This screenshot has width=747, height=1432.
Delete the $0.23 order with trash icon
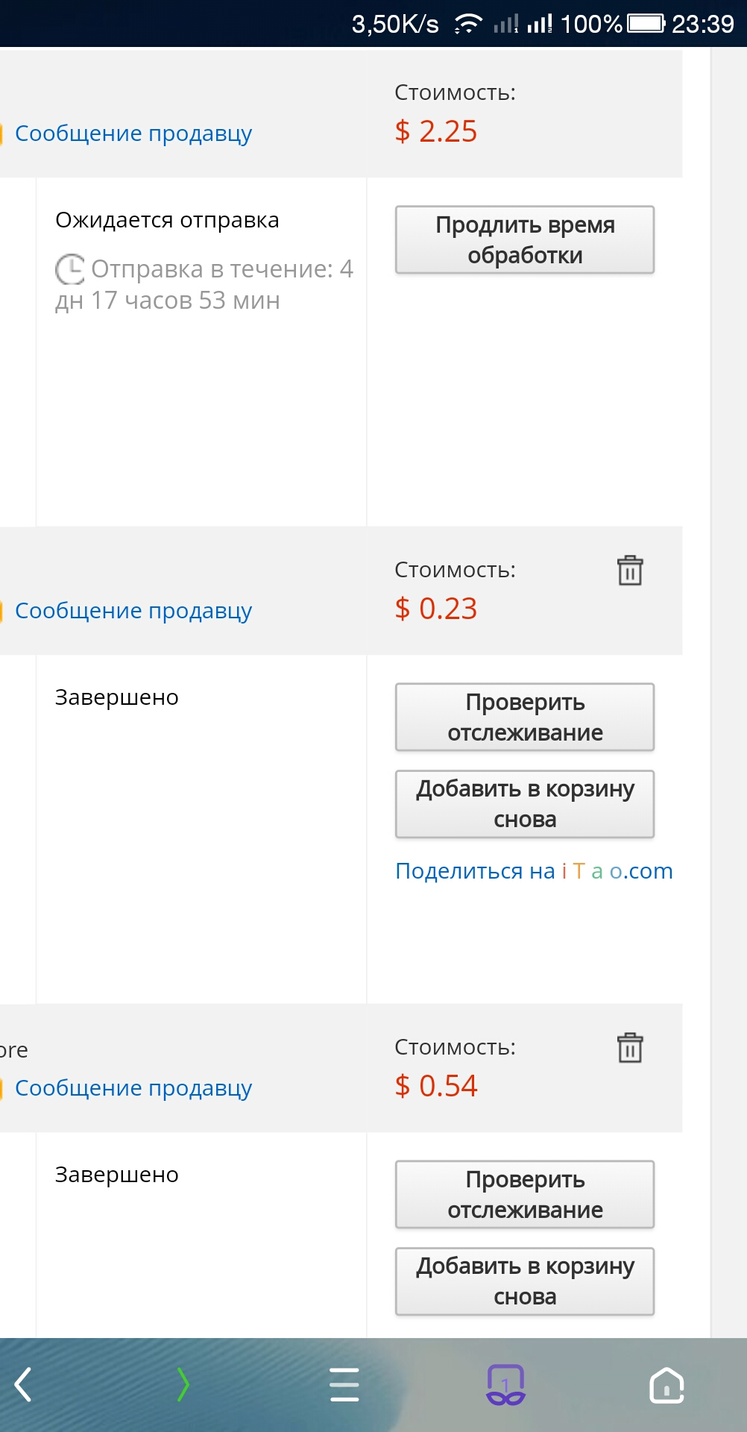click(630, 571)
